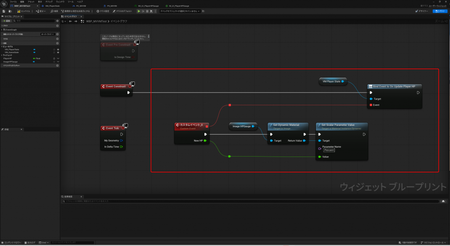Image resolution: width=450 pixels, height=246 pixels.
Task: Toggle visibility eye of VM_GameState variable
Action: point(58,52)
